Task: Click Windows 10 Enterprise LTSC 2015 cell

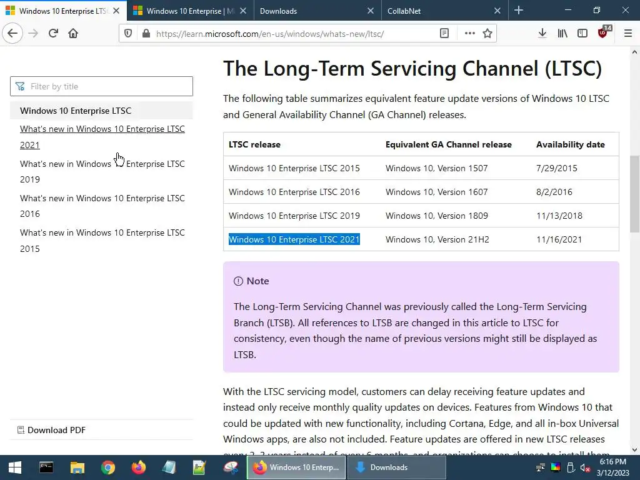Action: (x=294, y=168)
